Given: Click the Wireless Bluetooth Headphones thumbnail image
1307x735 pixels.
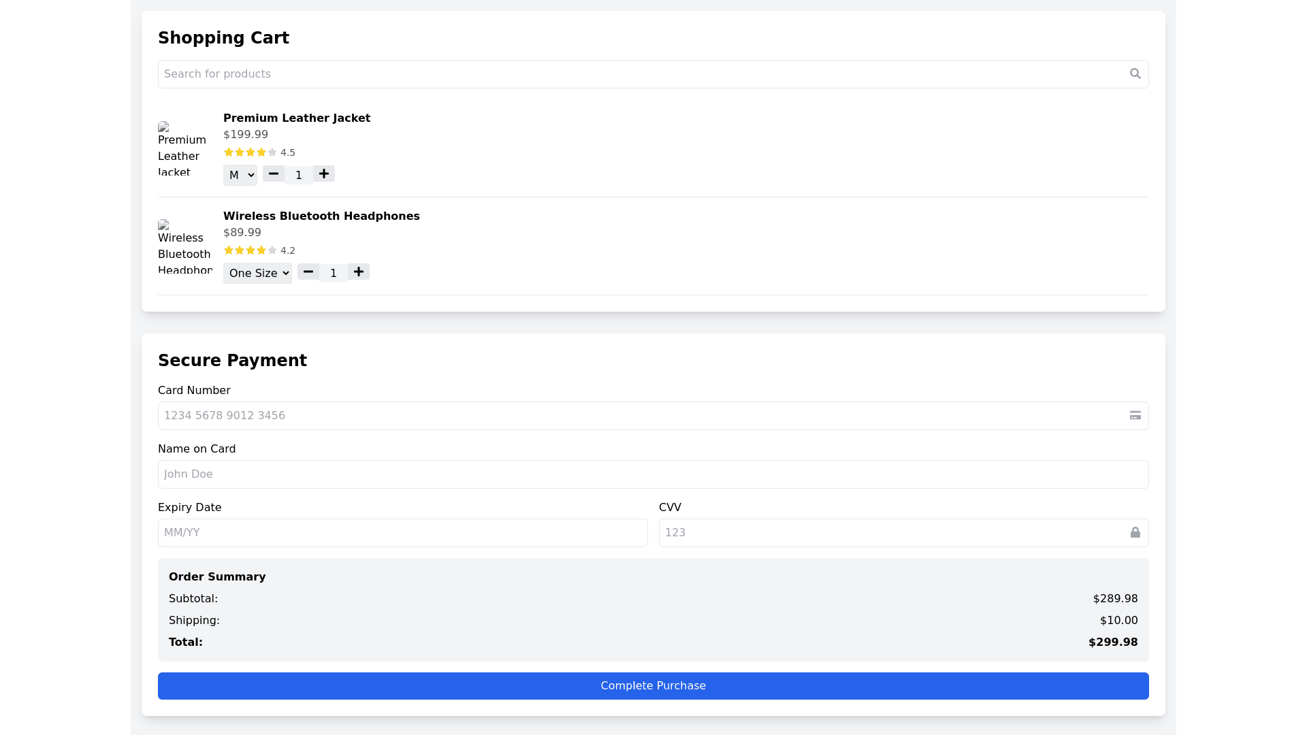Looking at the screenshot, I should [x=184, y=246].
